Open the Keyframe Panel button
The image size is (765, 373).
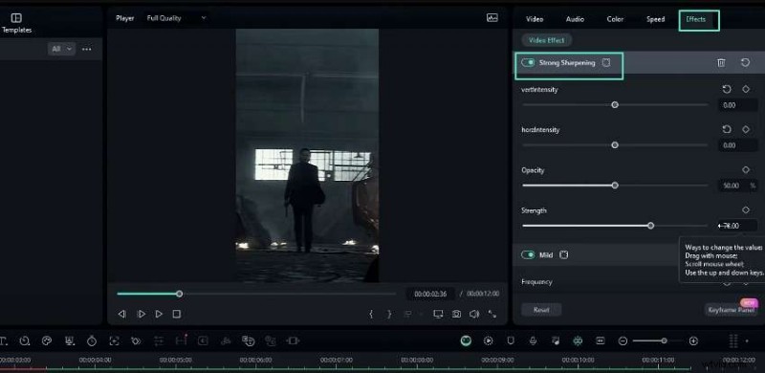pos(731,310)
